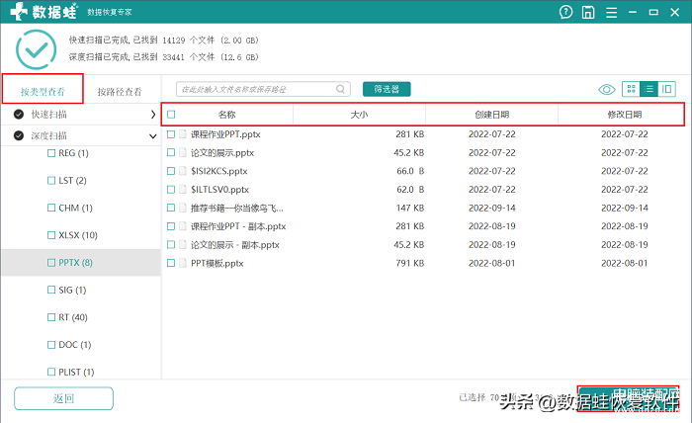Viewport: 692px width, 423px height.
Task: Click the 筛选器 filter button
Action: [x=387, y=89]
